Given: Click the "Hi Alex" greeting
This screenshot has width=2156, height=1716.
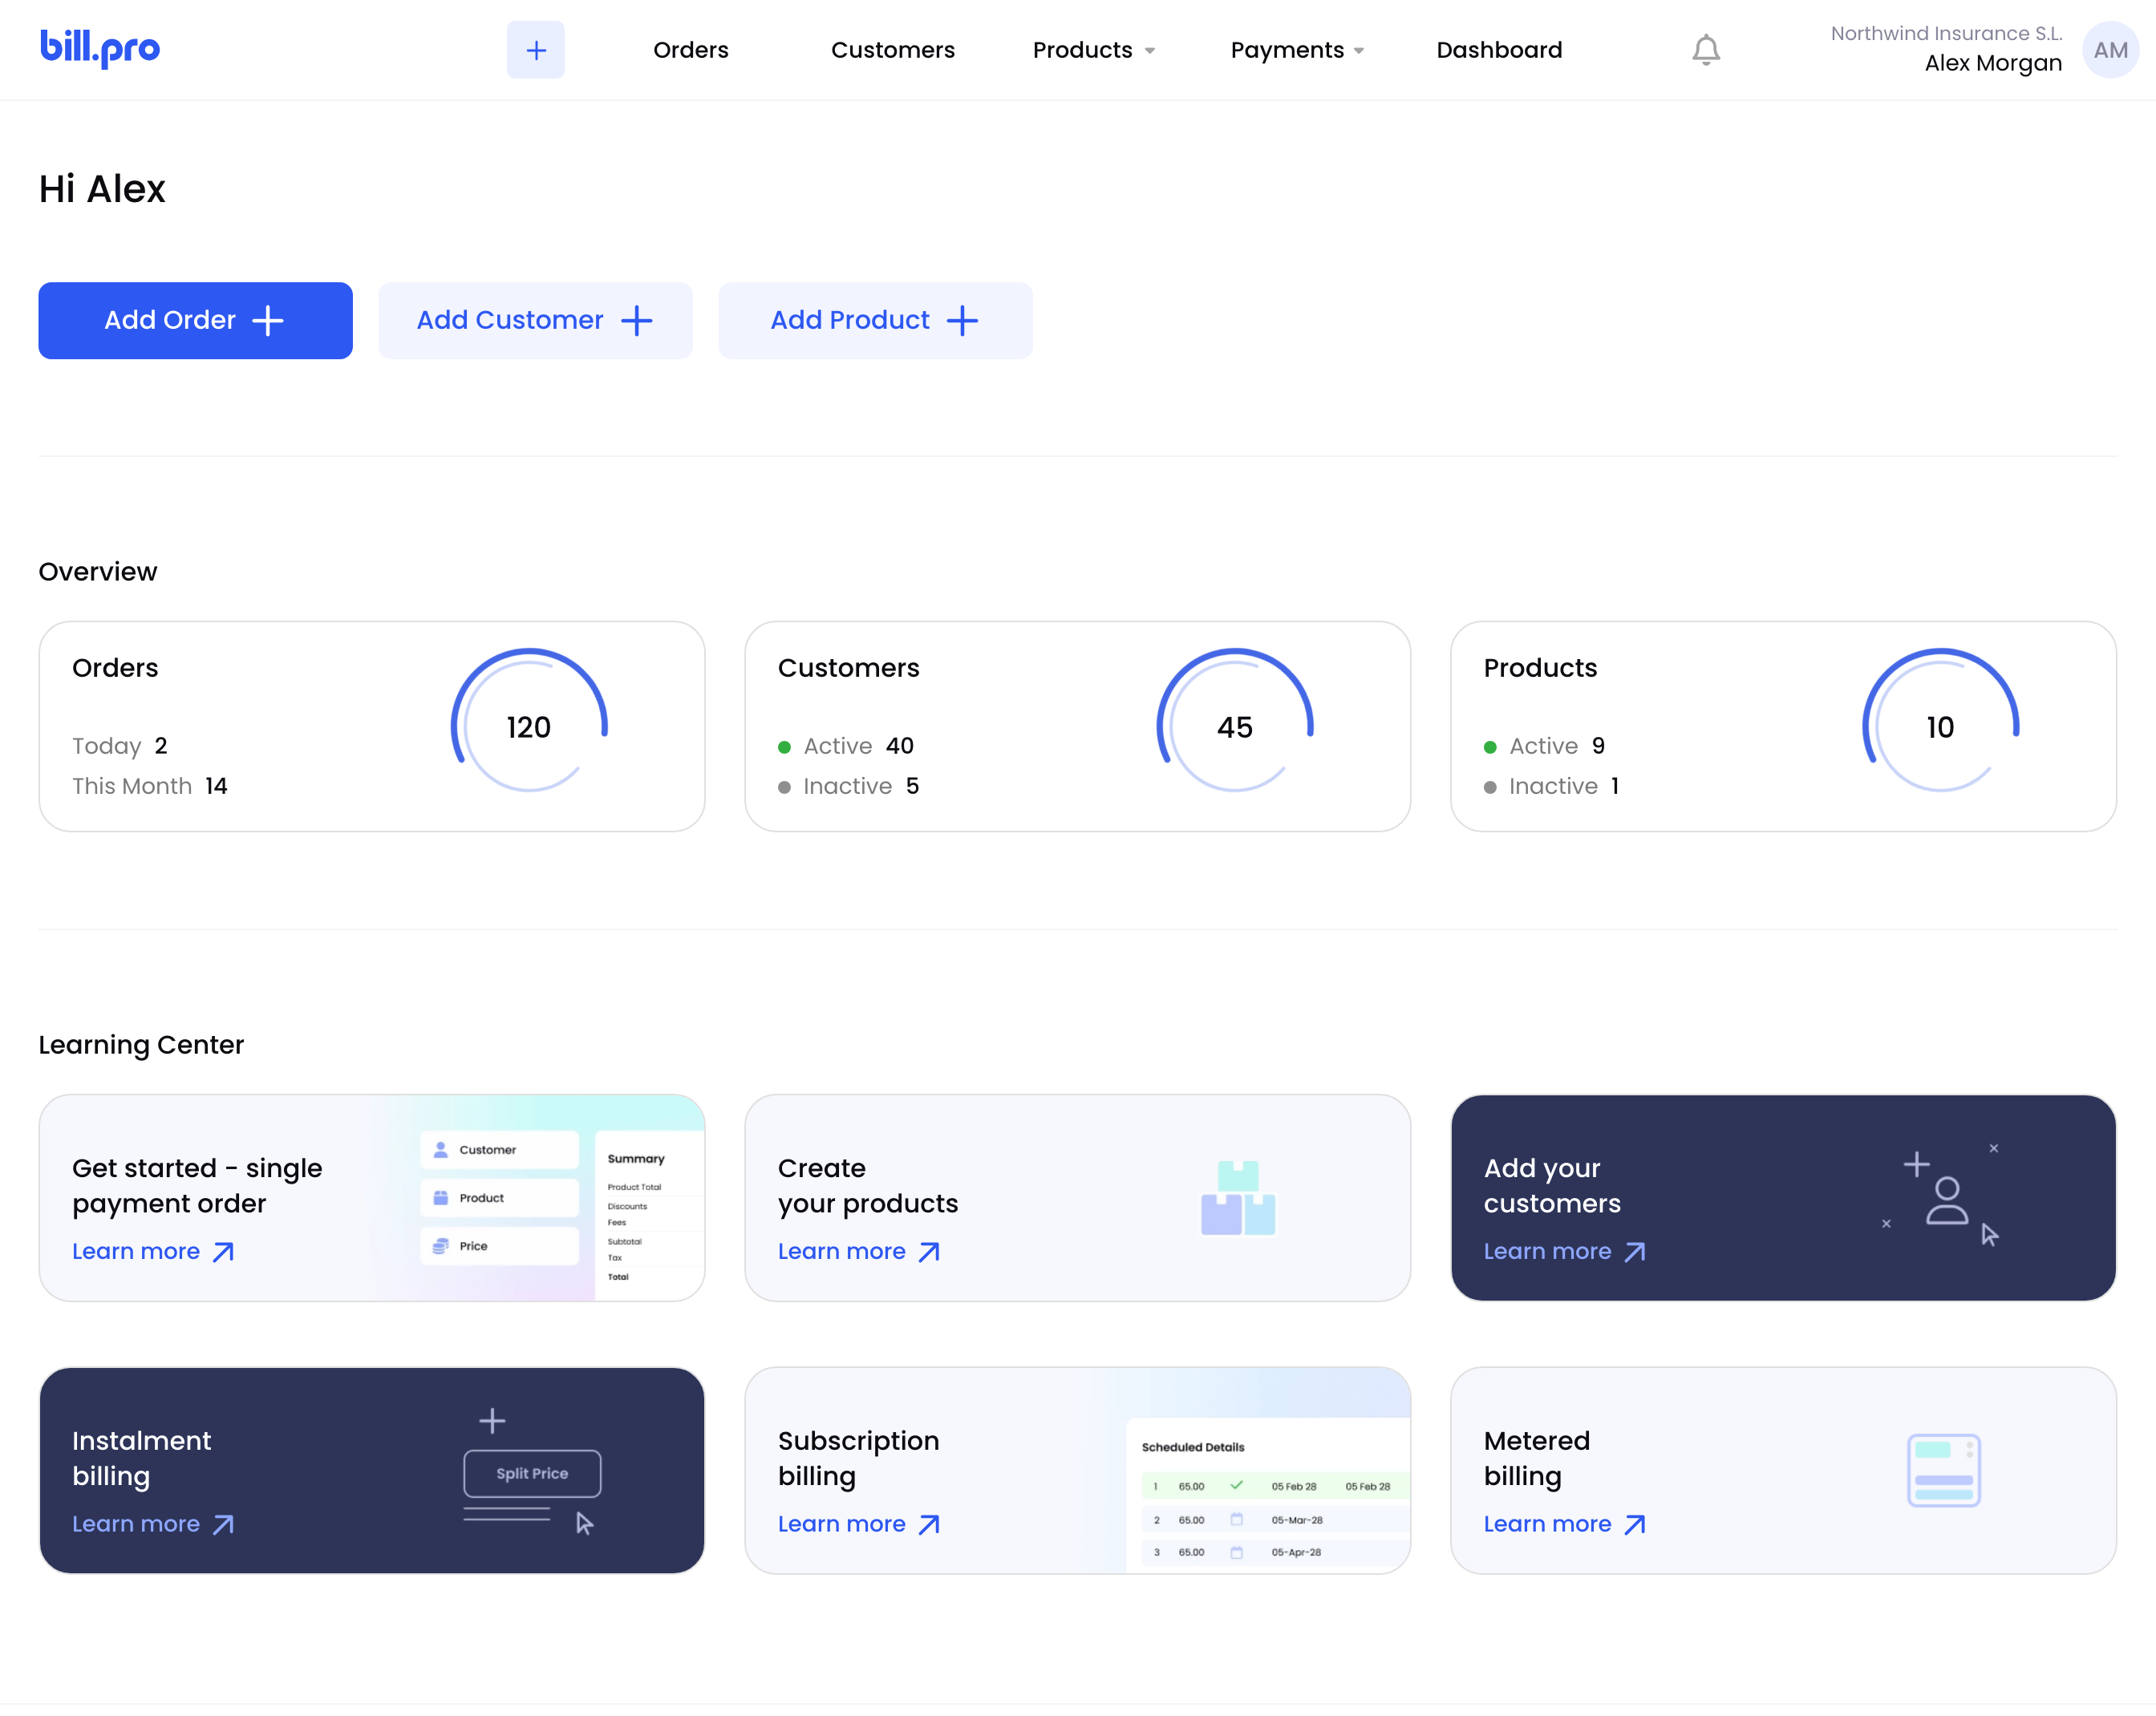Looking at the screenshot, I should (102, 188).
